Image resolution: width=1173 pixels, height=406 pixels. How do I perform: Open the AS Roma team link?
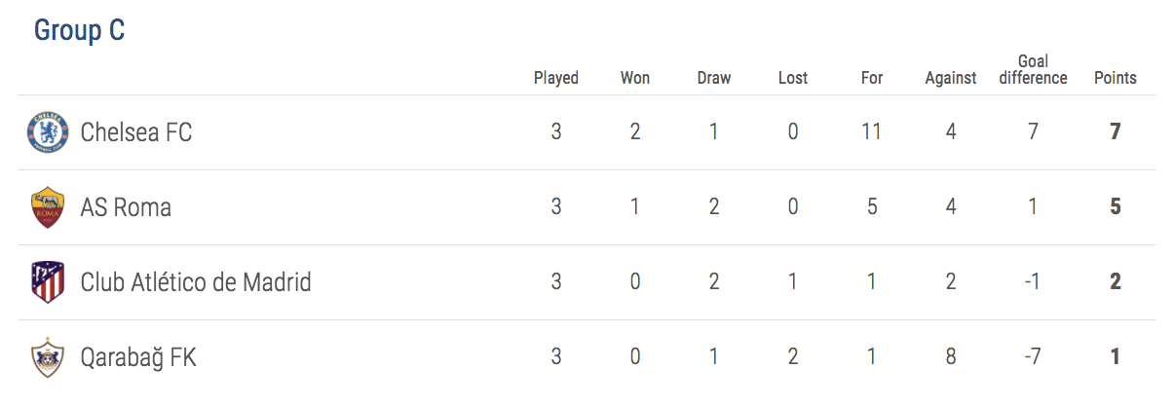[x=126, y=207]
